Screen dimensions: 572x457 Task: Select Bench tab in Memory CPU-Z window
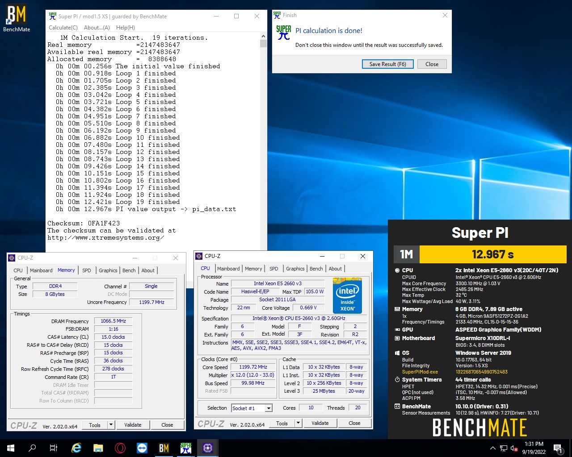129,270
